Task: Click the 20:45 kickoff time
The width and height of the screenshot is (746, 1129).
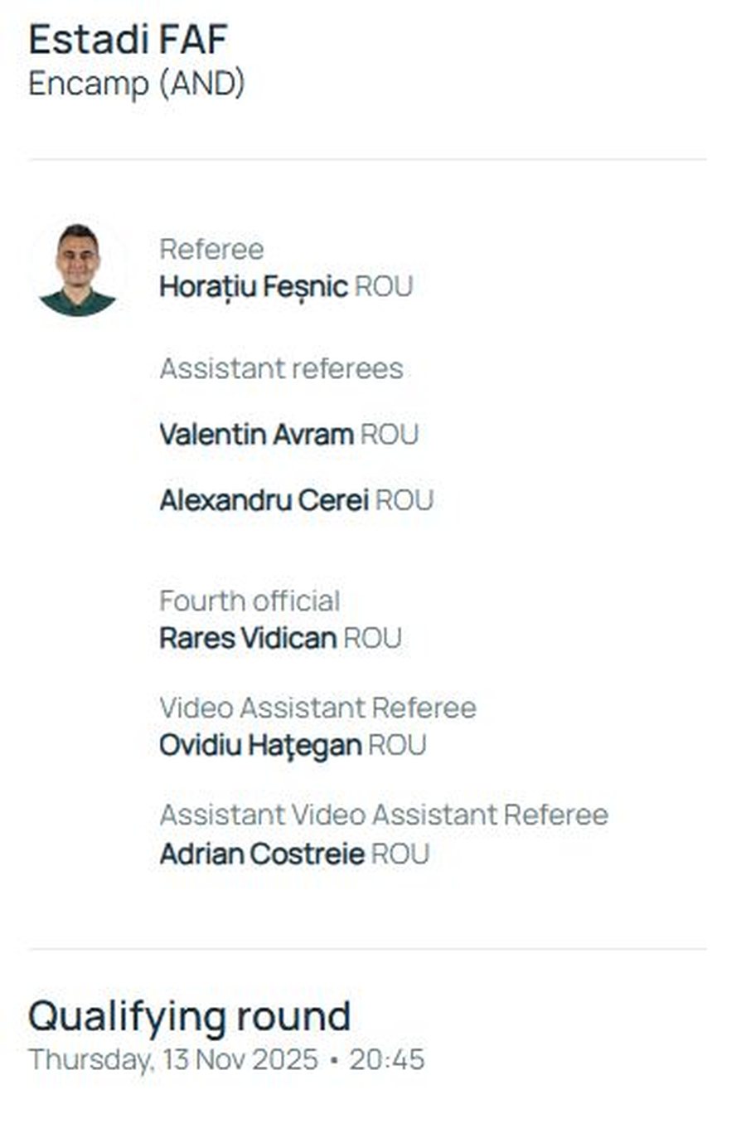Action: 386,1060
